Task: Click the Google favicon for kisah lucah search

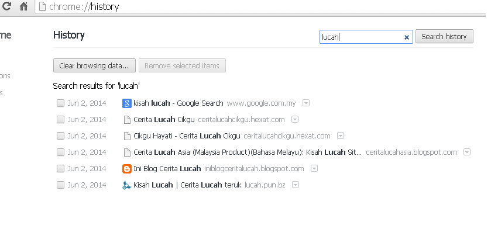Action: pyautogui.click(x=126, y=103)
